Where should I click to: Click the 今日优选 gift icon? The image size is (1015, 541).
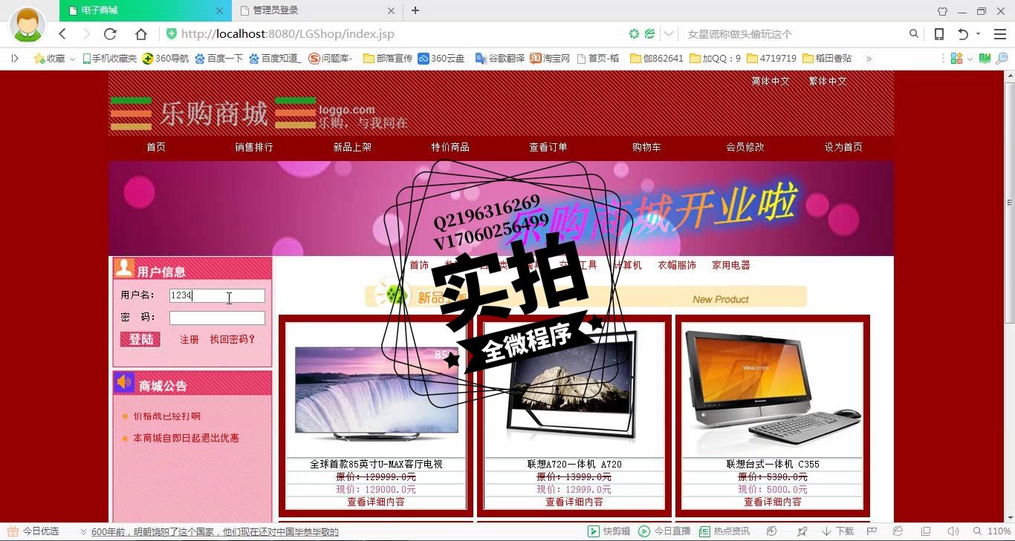13,531
